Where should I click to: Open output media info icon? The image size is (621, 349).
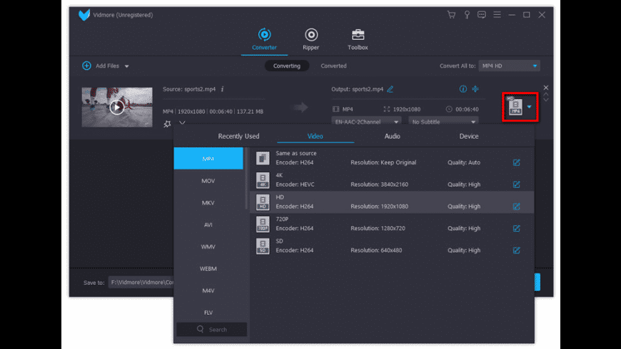click(x=463, y=88)
